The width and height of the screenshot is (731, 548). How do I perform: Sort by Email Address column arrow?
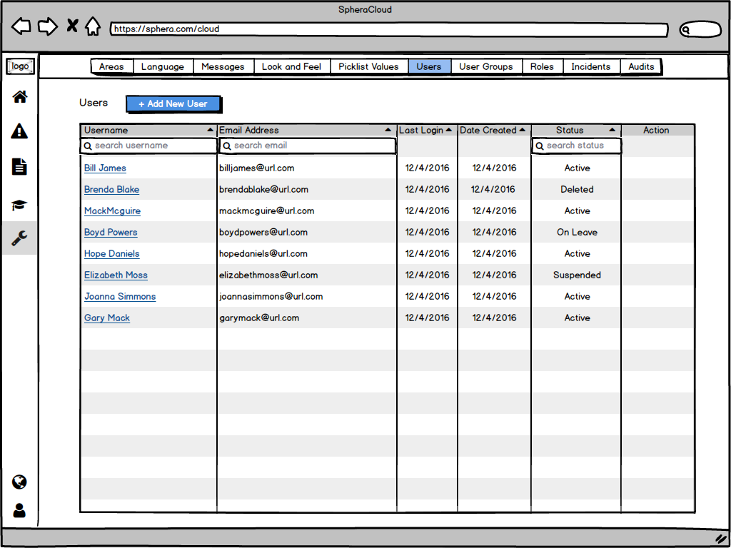coord(388,130)
